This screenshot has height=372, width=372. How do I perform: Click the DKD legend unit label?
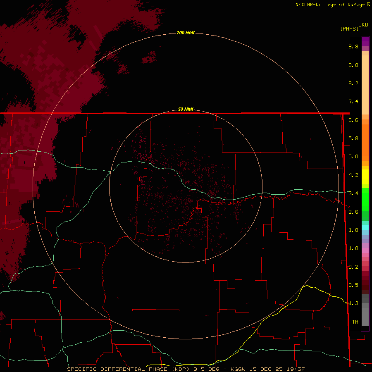click(363, 25)
